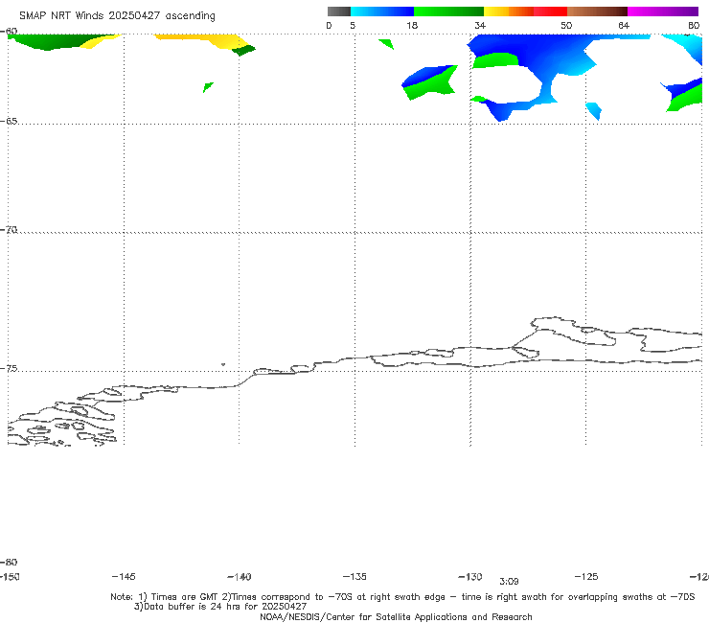Click the latitude label '-70'

(9, 230)
